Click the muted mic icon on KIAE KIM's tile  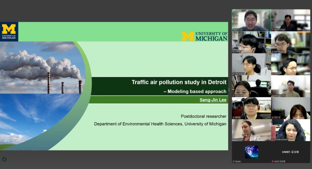click(233, 96)
